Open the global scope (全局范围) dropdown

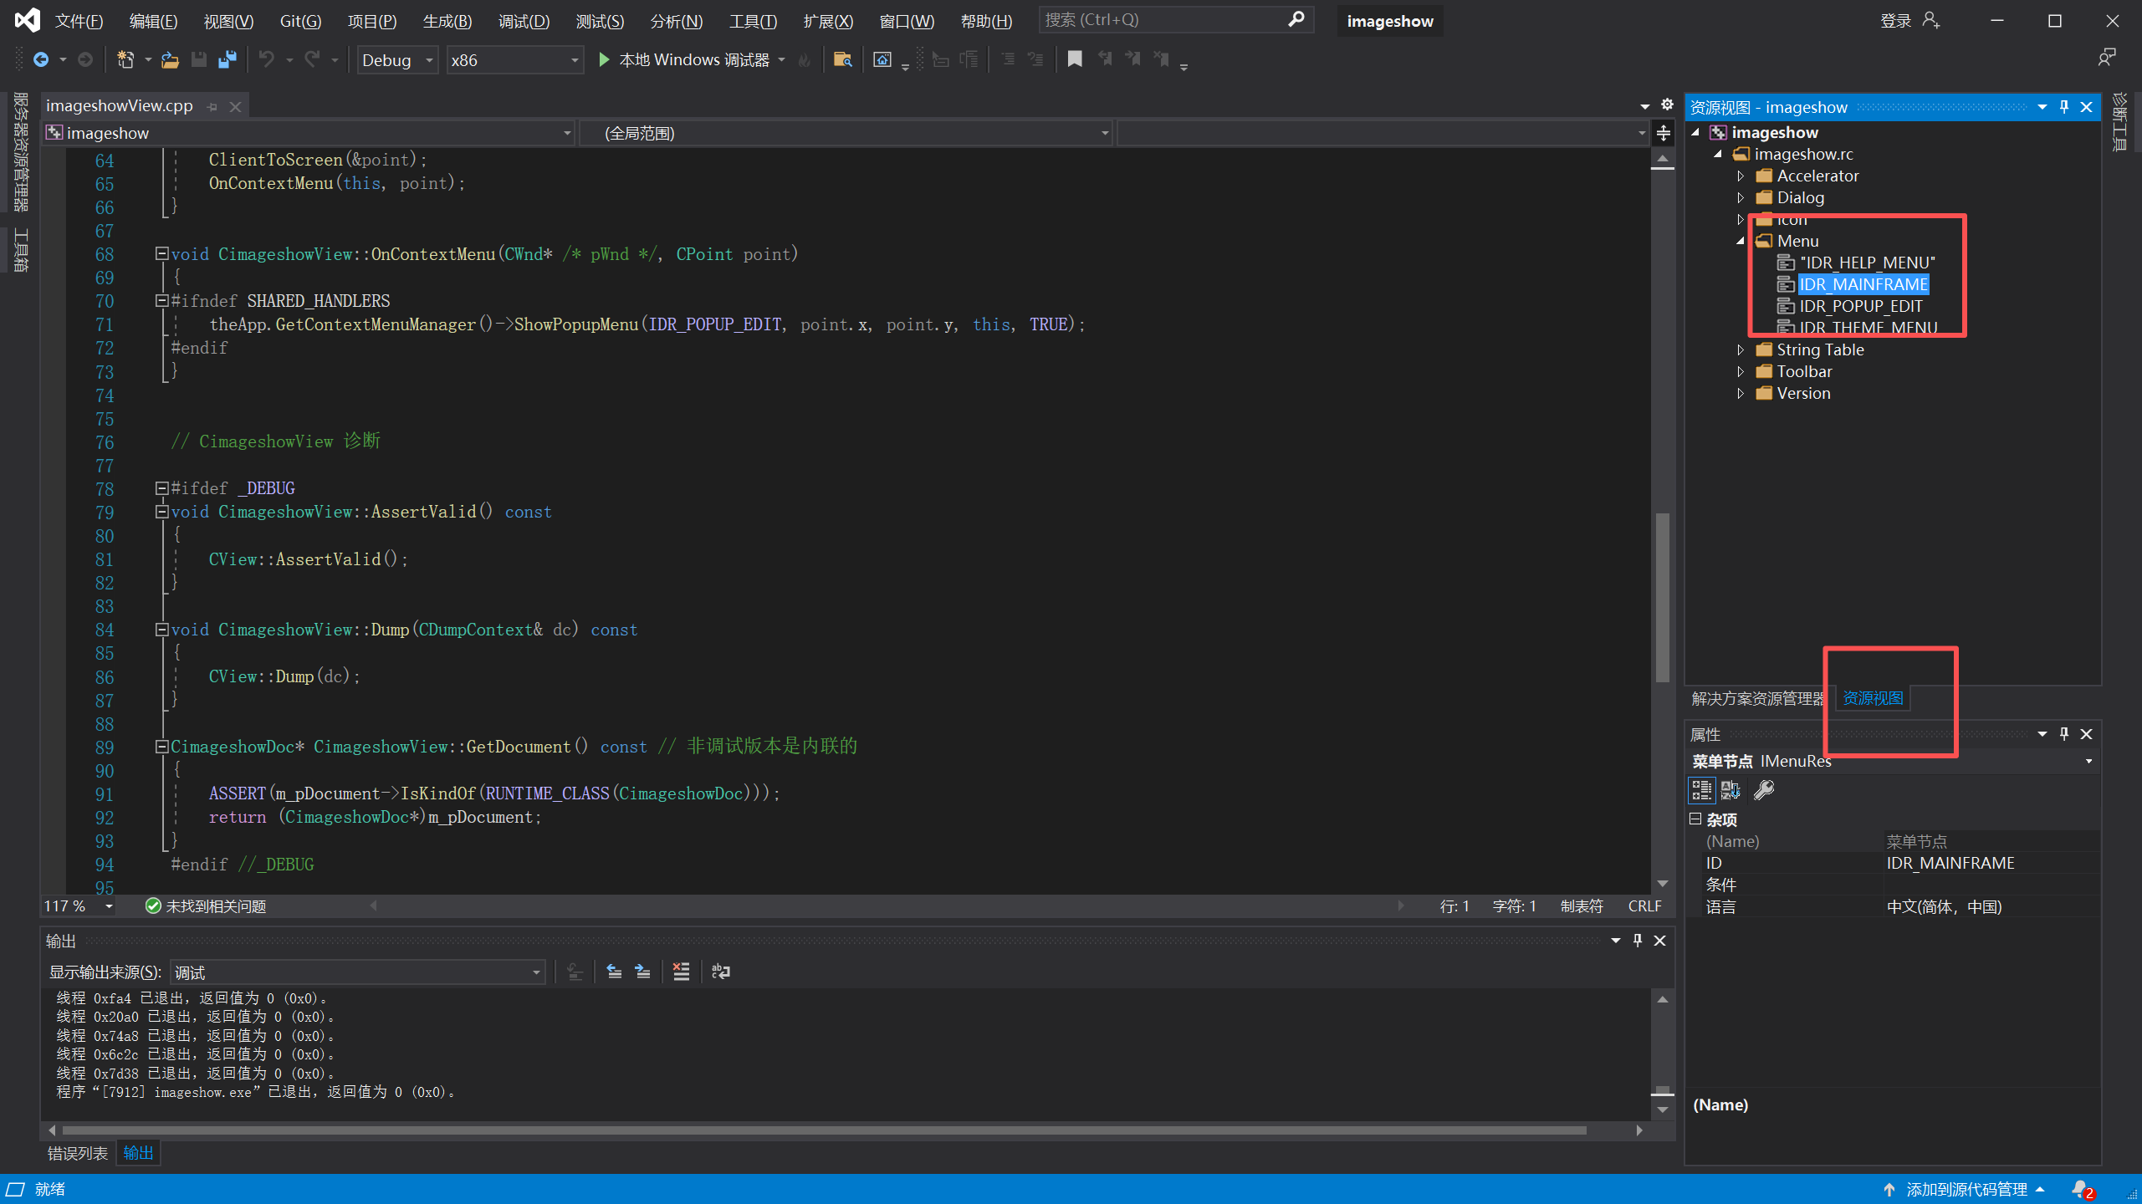tap(846, 133)
